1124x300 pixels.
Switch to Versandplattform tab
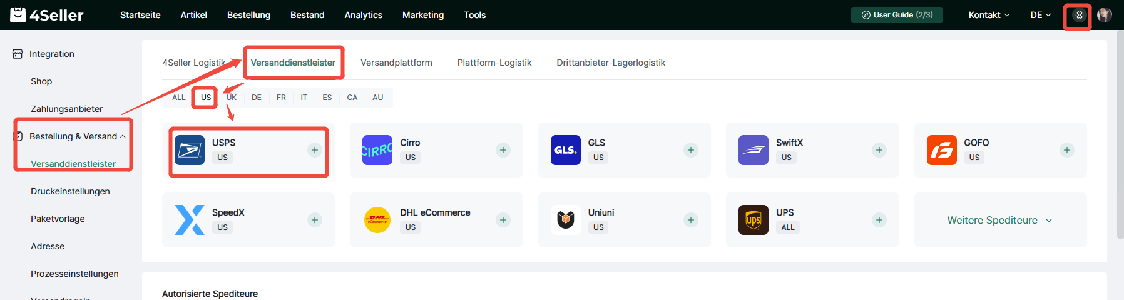tap(396, 62)
